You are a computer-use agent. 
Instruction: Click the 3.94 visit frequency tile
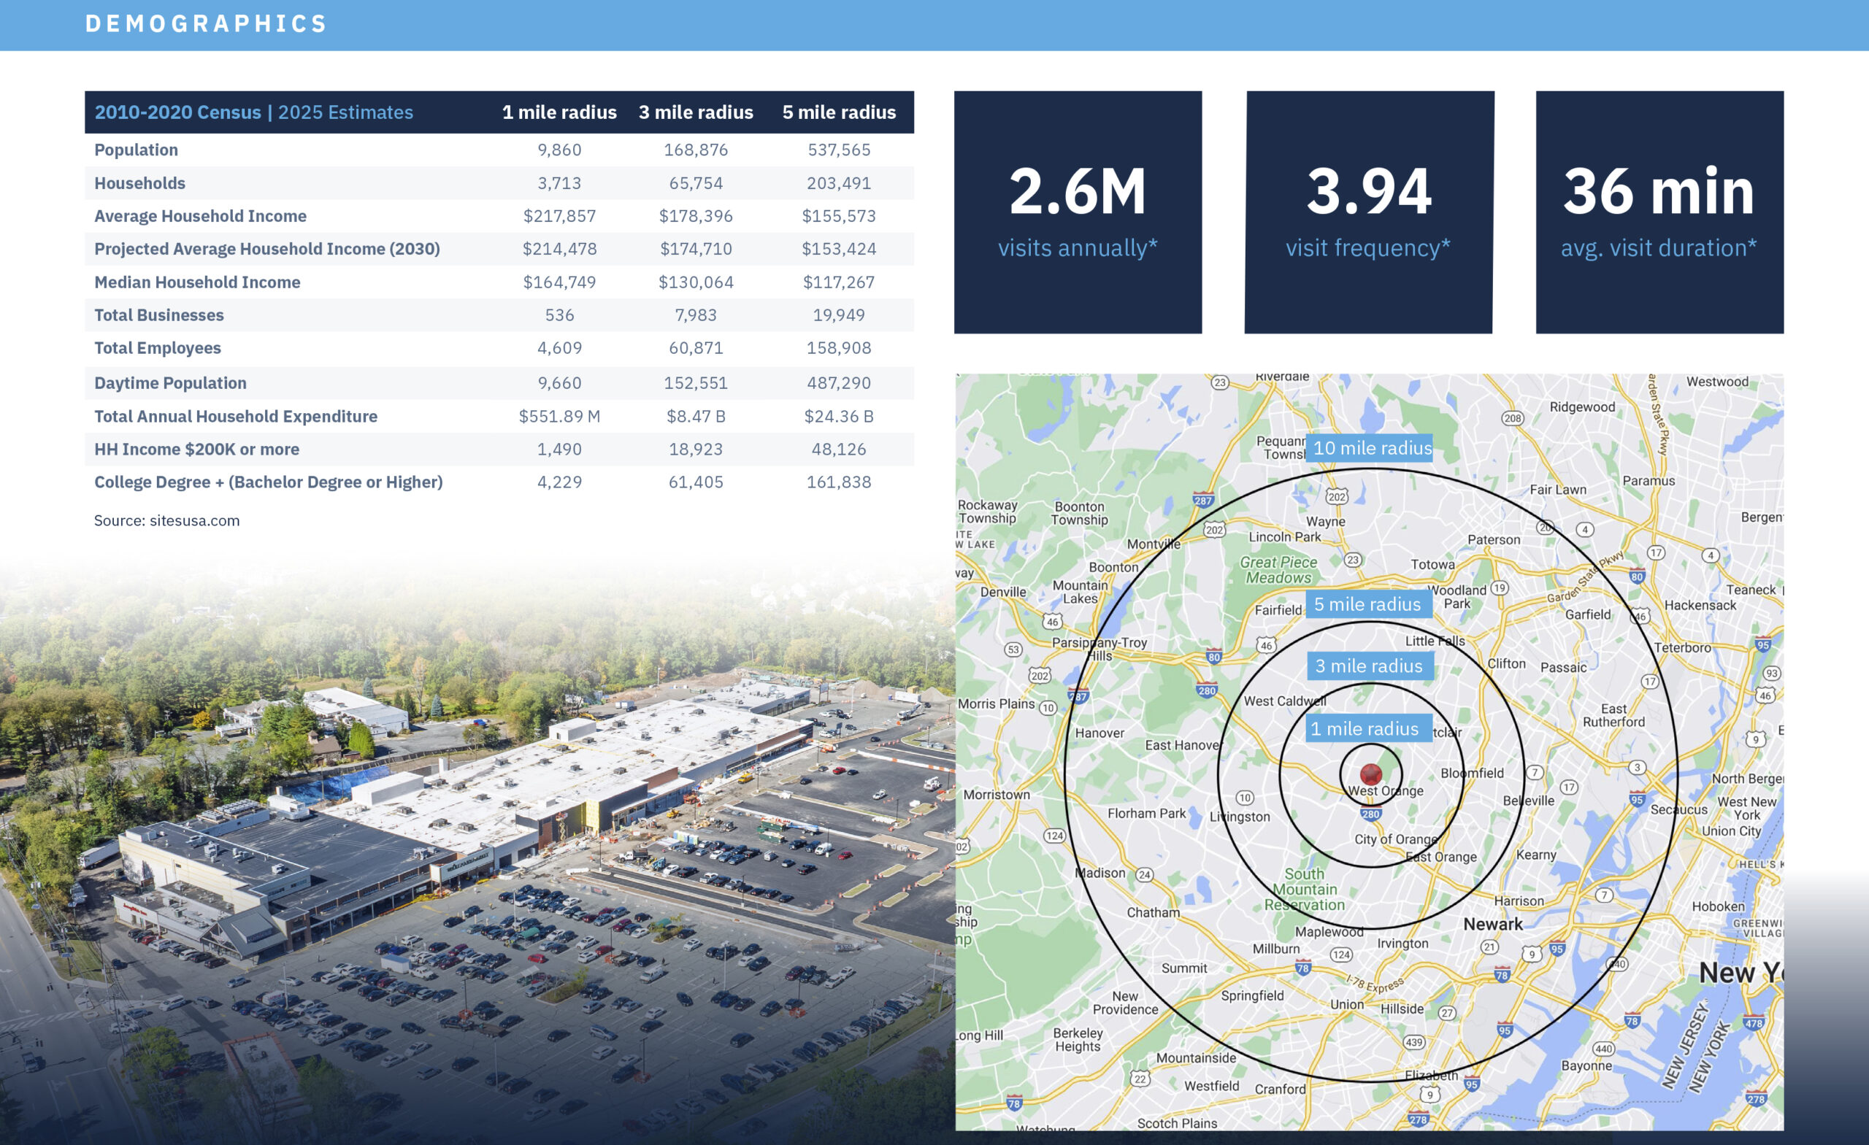click(1368, 212)
